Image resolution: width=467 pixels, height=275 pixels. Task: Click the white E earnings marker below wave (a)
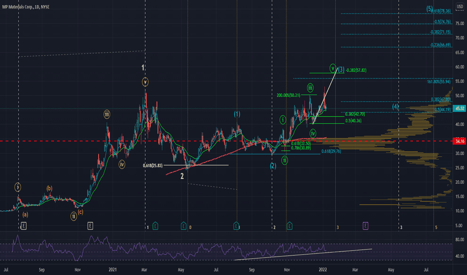[24, 226]
